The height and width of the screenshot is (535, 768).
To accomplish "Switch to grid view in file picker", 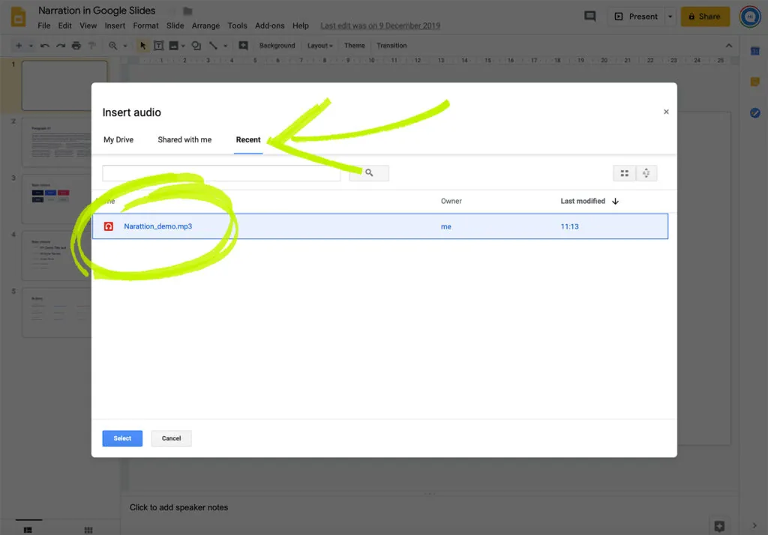I will [x=625, y=173].
